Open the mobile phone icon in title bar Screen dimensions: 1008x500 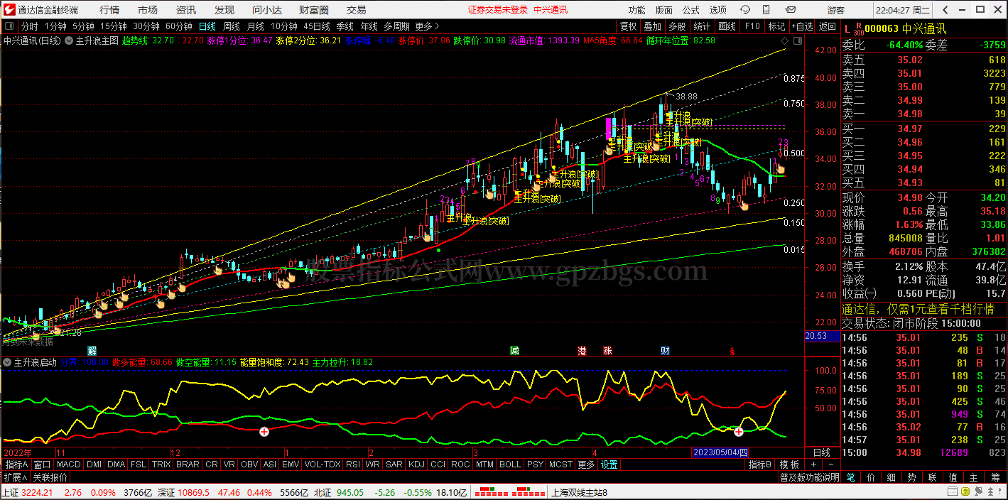pyautogui.click(x=766, y=10)
